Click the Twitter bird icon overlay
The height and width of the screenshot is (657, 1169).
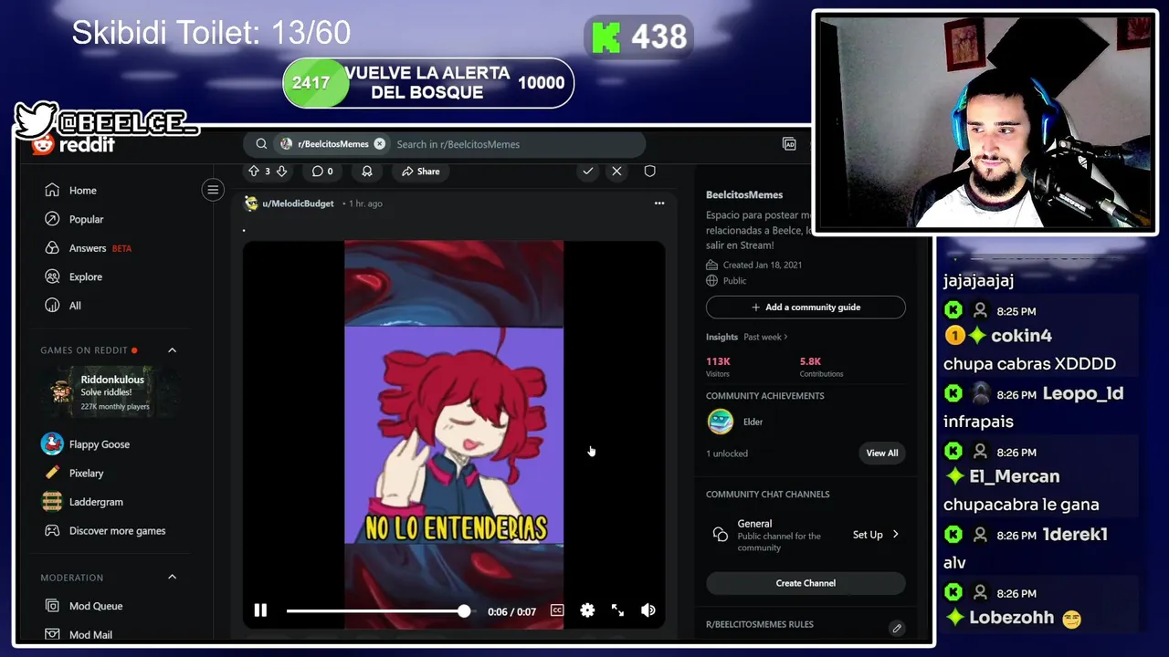tap(37, 120)
